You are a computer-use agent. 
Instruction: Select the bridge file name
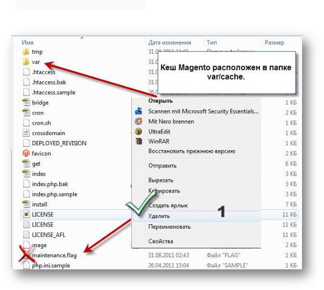tap(40, 102)
